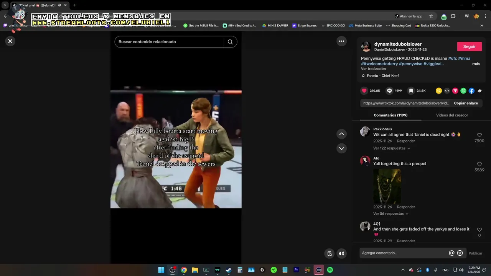This screenshot has width=491, height=276.
Task: Switch to 'Videos del creador' tab
Action: pos(452,115)
